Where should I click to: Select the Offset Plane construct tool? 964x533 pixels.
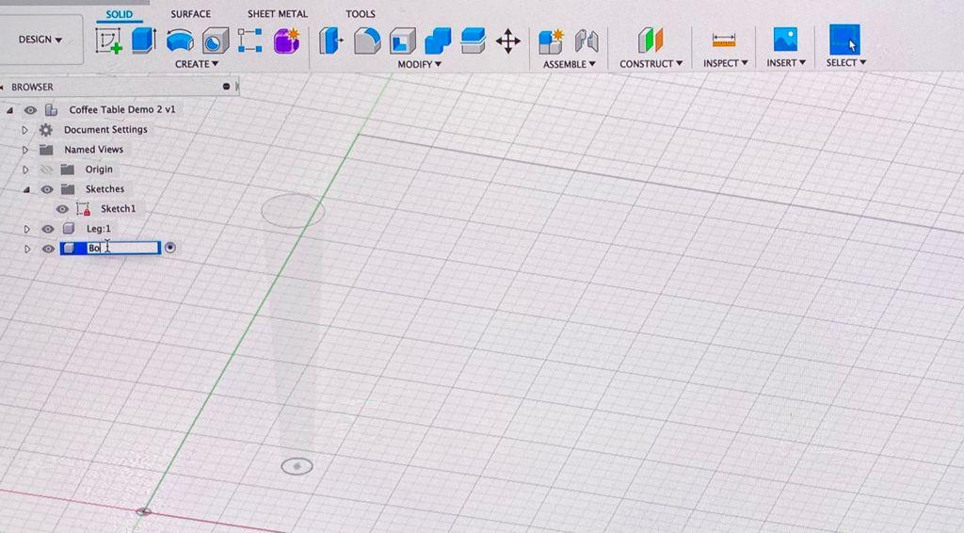[651, 40]
